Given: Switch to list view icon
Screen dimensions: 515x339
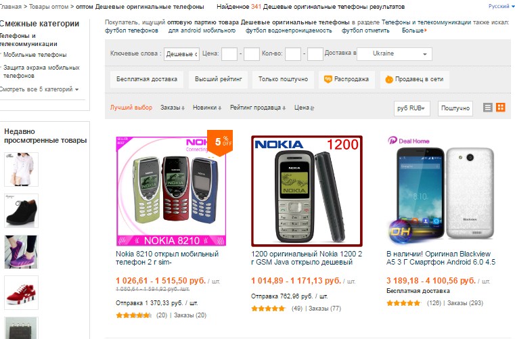Looking at the screenshot, I should [x=487, y=108].
